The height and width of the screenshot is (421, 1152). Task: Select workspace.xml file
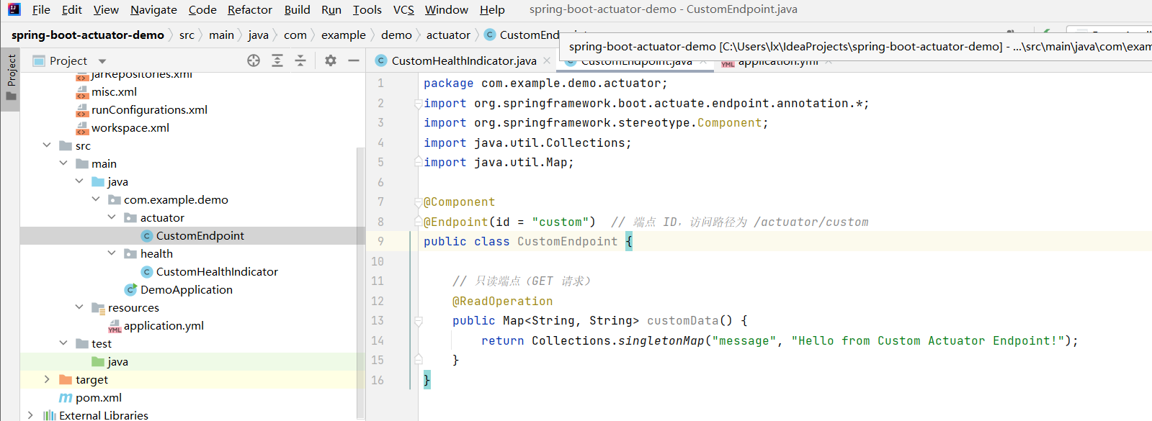click(x=130, y=127)
